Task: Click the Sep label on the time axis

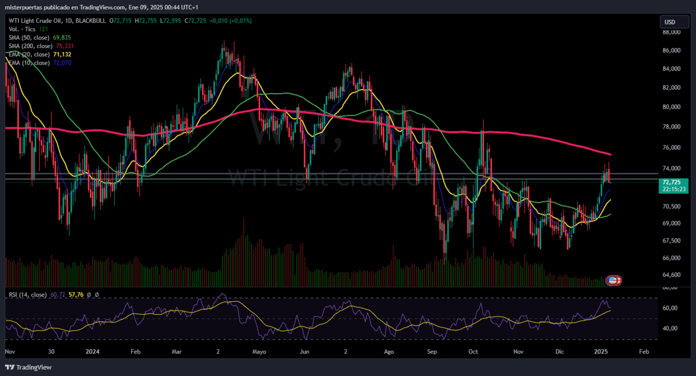Action: tap(431, 351)
